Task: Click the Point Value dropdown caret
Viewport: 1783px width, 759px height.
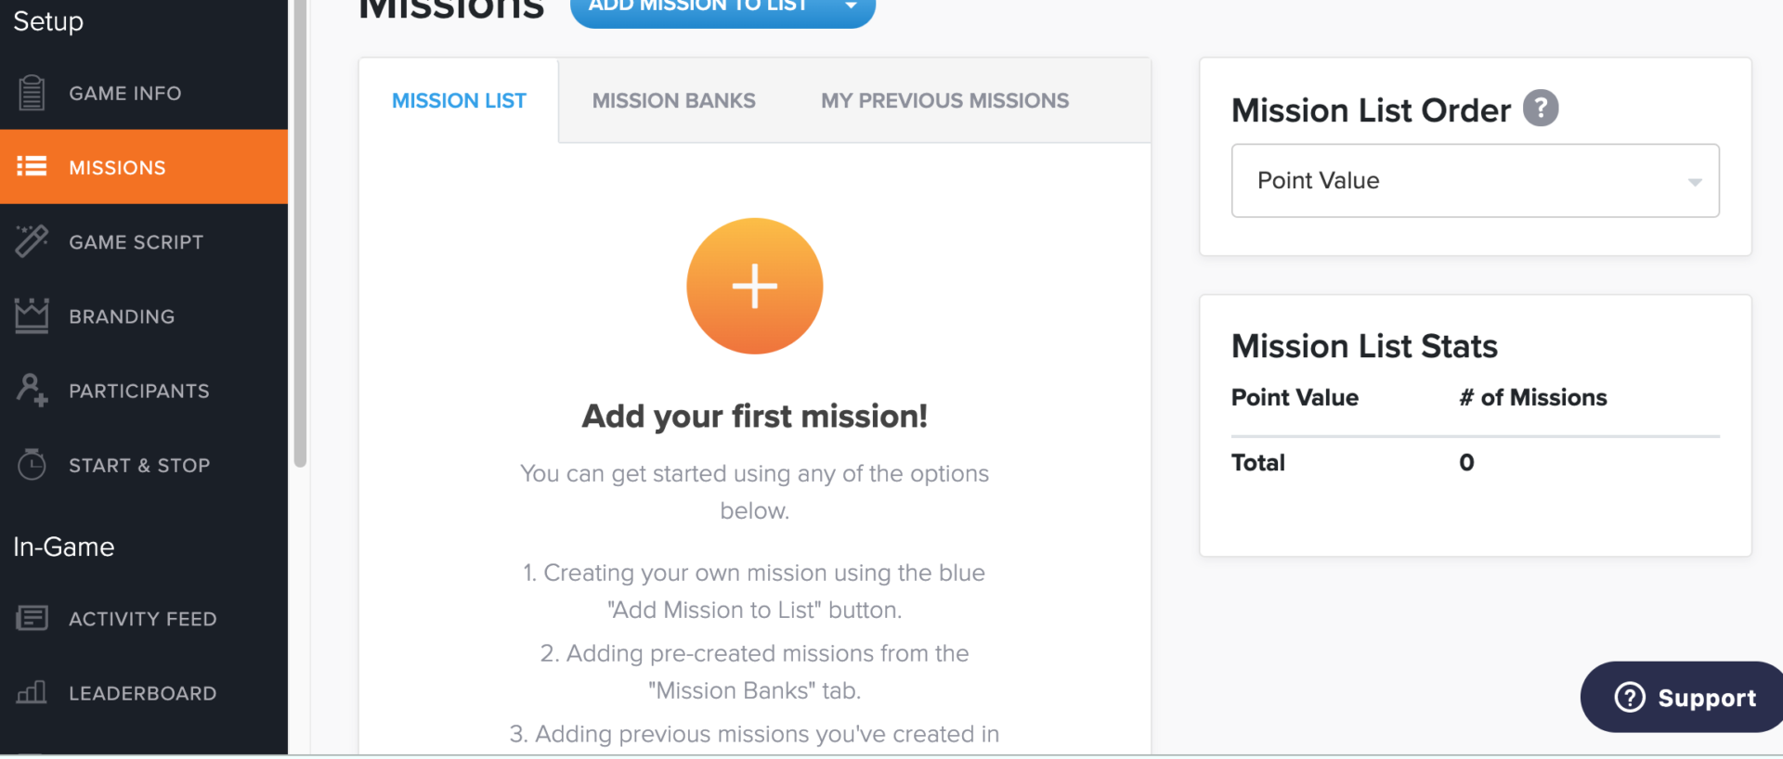Action: (x=1695, y=182)
